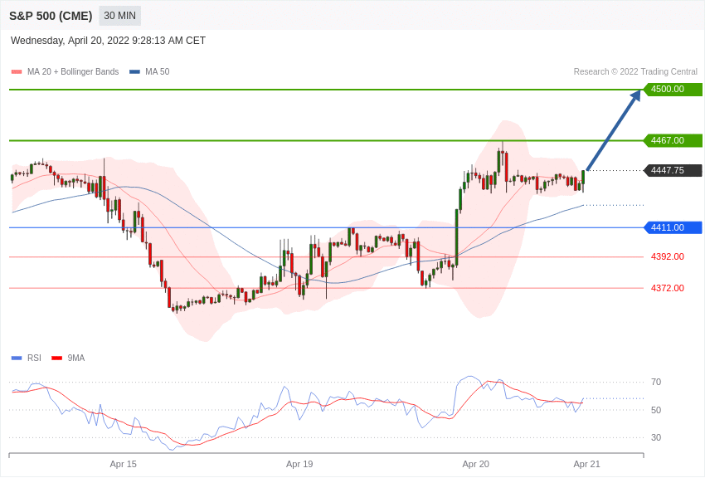Click the 'RSI' legend label
The image size is (705, 478).
[34, 358]
